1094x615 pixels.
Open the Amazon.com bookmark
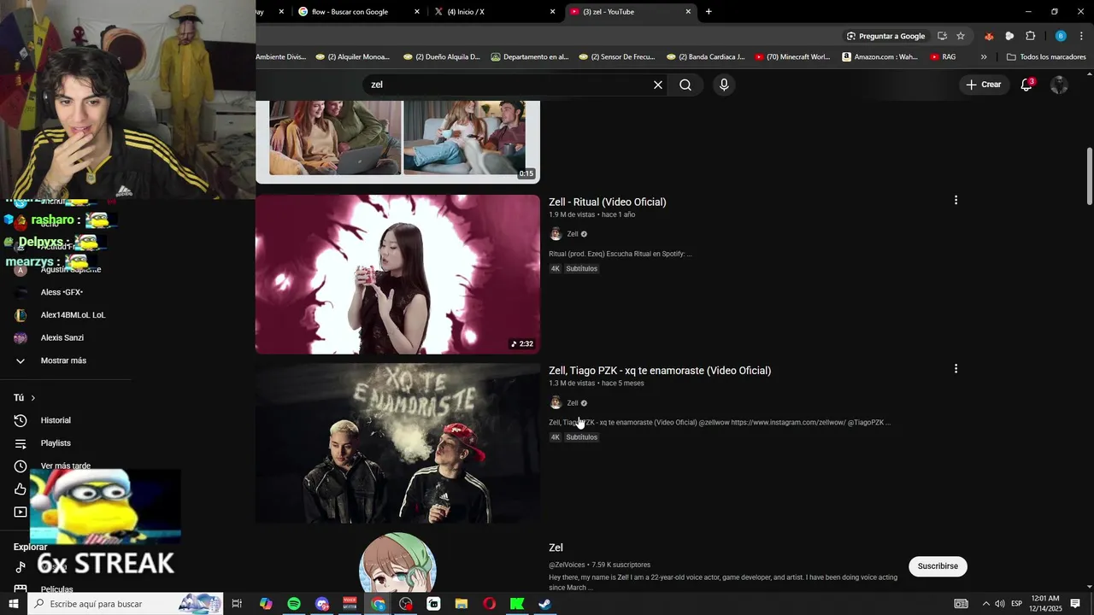pyautogui.click(x=879, y=57)
